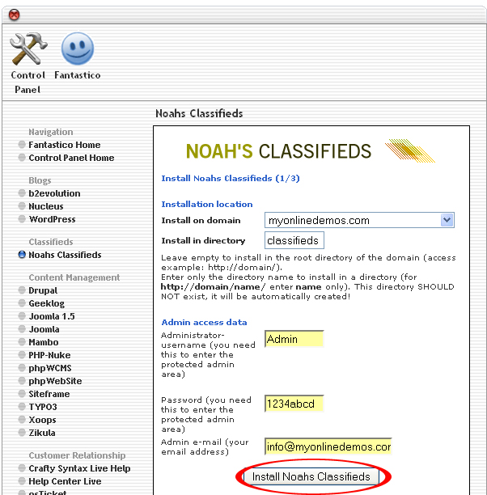Close the window with the red X

tap(14, 15)
